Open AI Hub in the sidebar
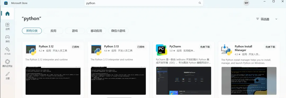The height and width of the screenshot is (98, 286). pyautogui.click(x=7, y=51)
